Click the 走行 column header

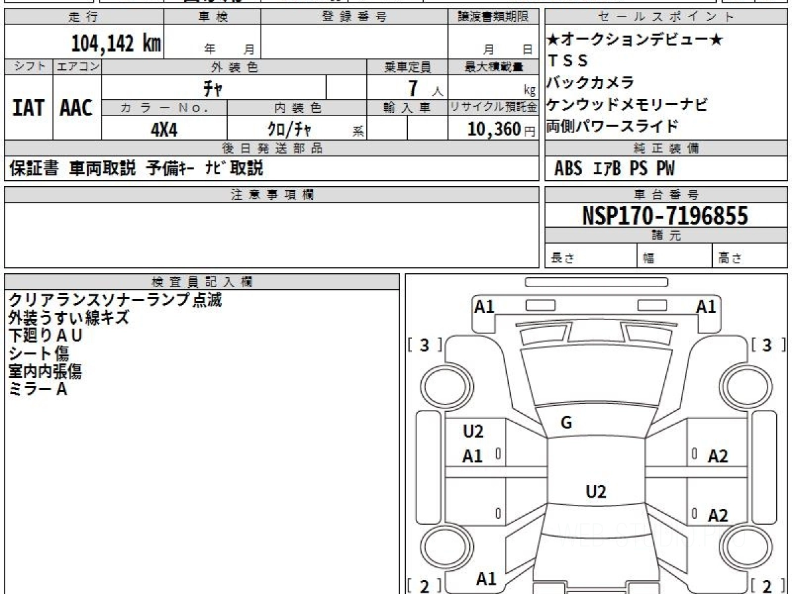coord(83,17)
